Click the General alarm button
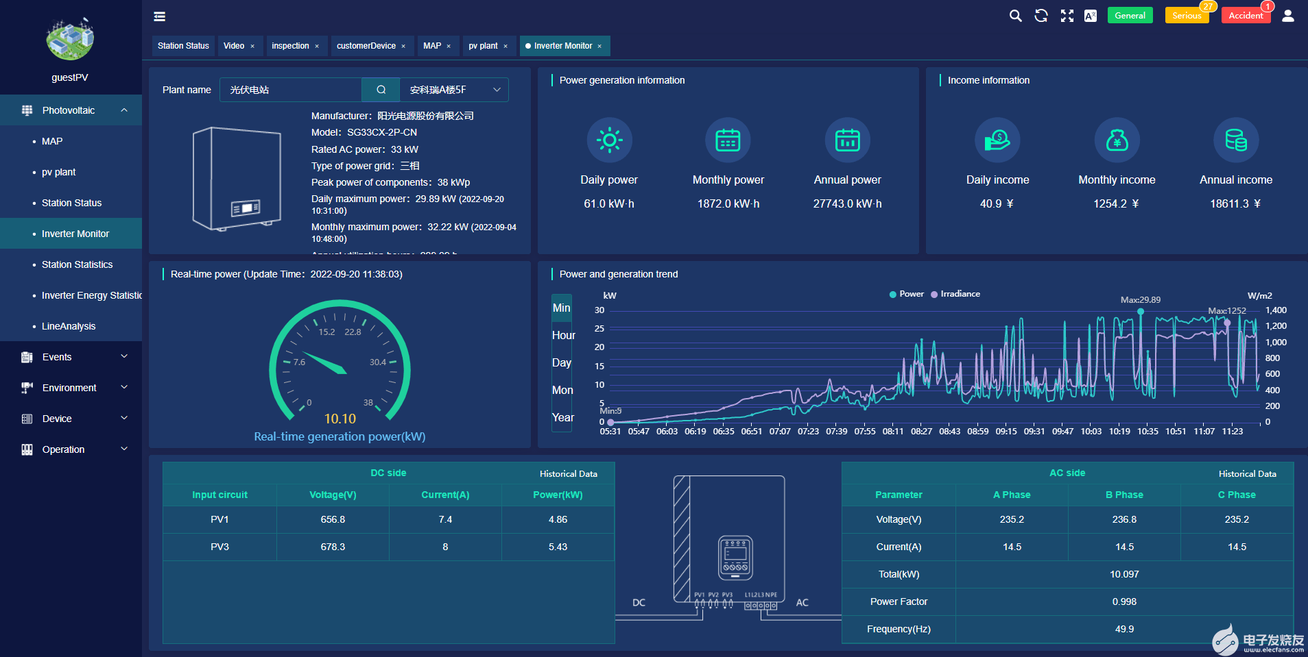Screen dimensions: 1308x657 click(x=1130, y=16)
